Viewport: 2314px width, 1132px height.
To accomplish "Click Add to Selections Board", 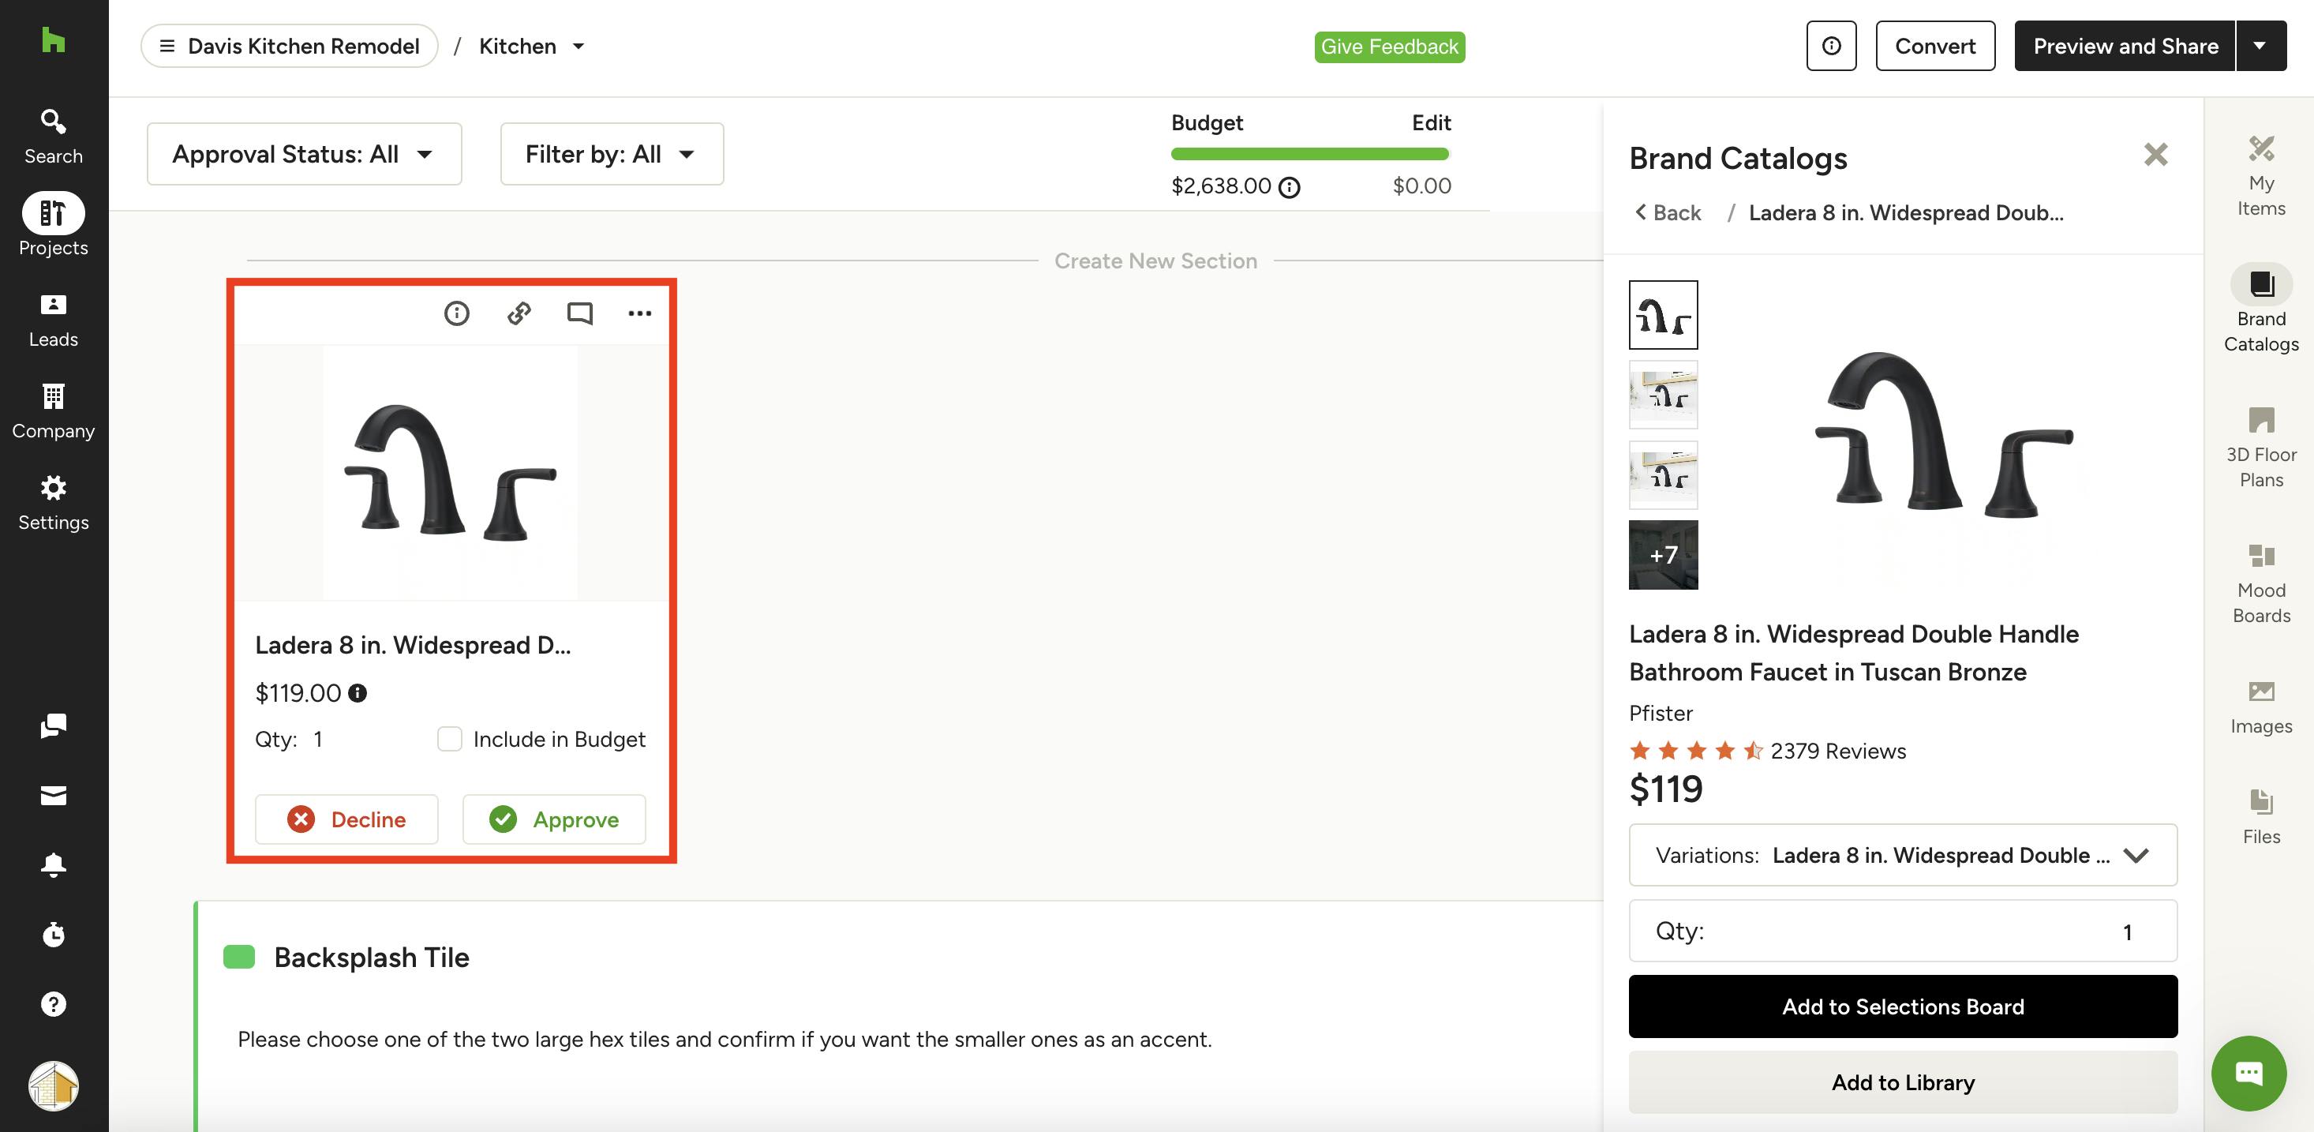I will click(x=1903, y=1006).
